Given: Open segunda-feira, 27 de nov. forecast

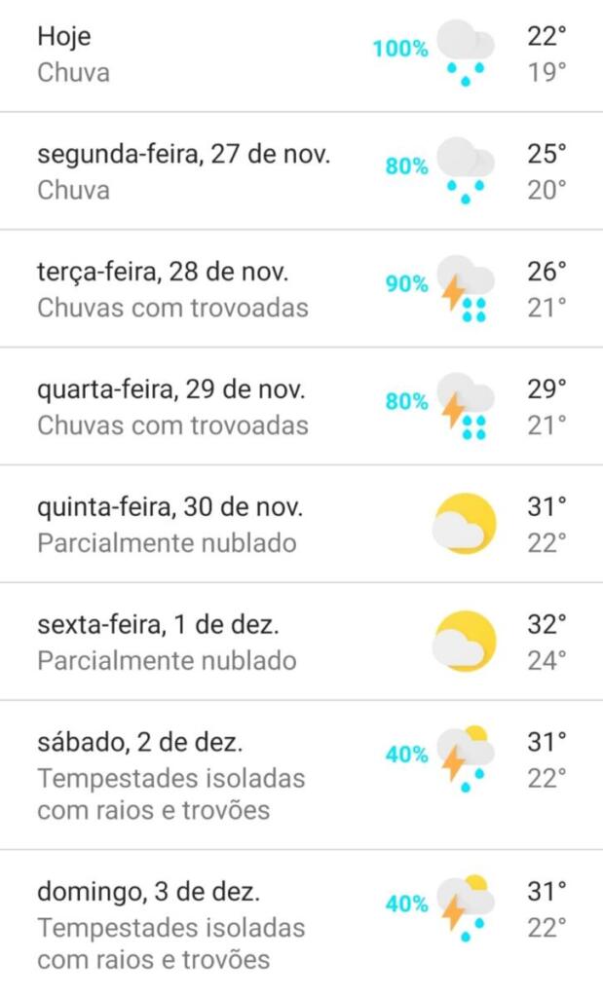Looking at the screenshot, I should [184, 155].
